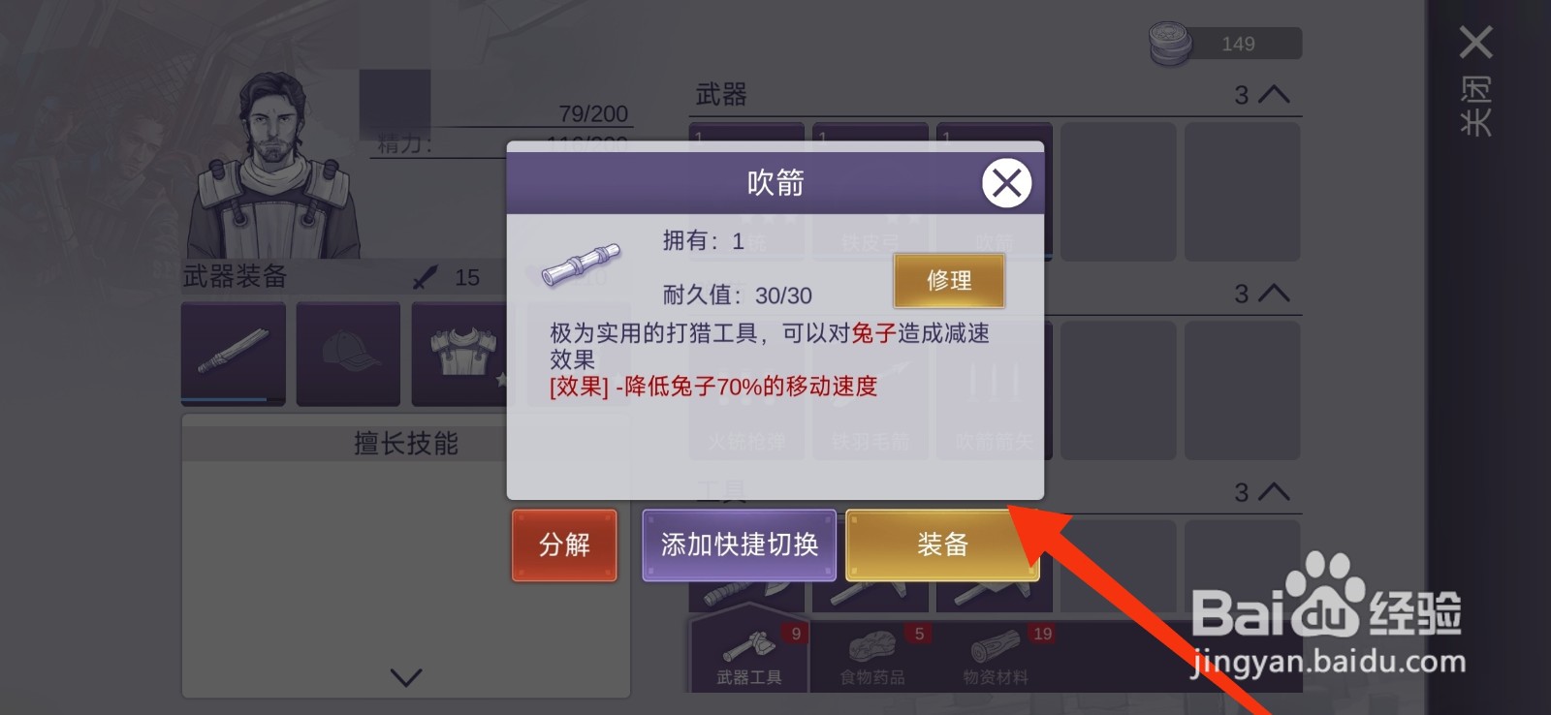Viewport: 1551px width, 715px height.
Task: Select the equipped knife weapon slot
Action: [234, 354]
